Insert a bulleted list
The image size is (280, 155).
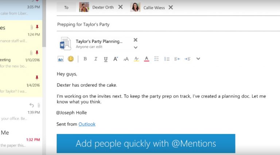pos(157,59)
